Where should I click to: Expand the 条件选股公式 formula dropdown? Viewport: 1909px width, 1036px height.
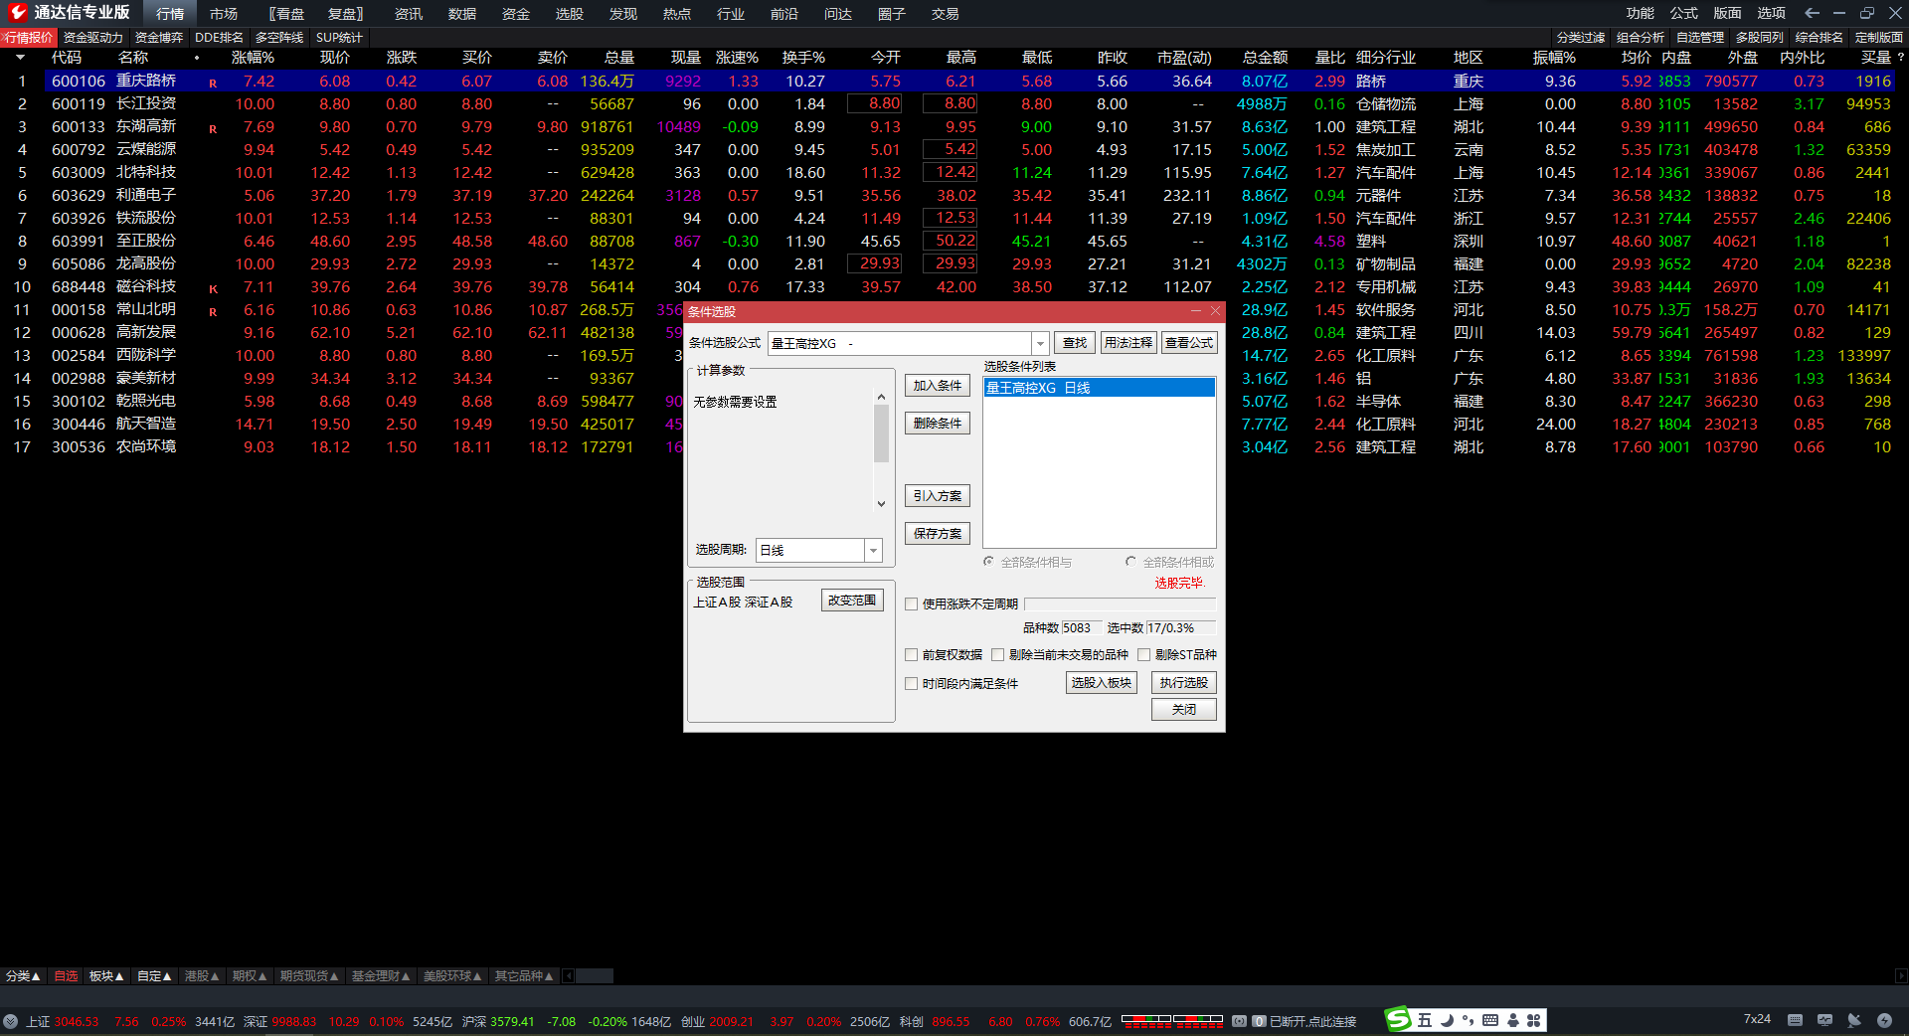pyautogui.click(x=1040, y=343)
